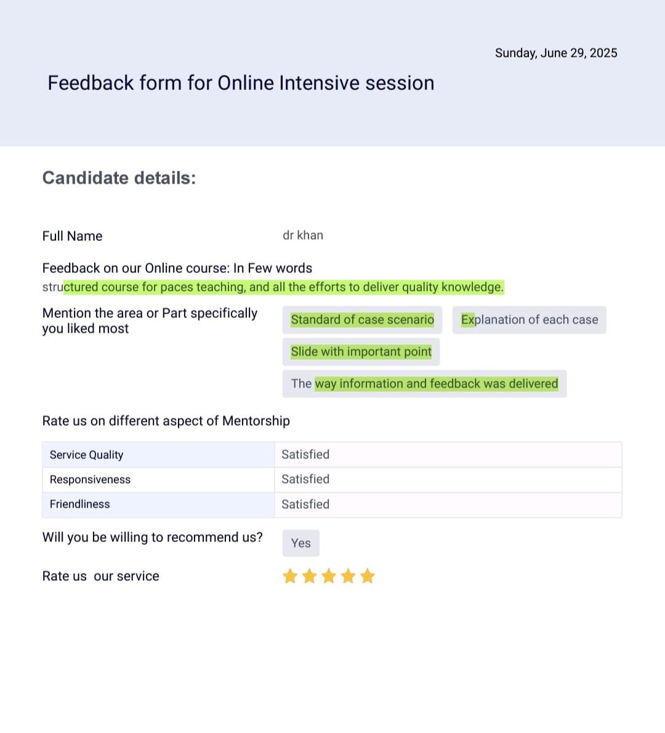This screenshot has width=665, height=733.
Task: Click the 'Friendliness' row label
Action: point(79,504)
